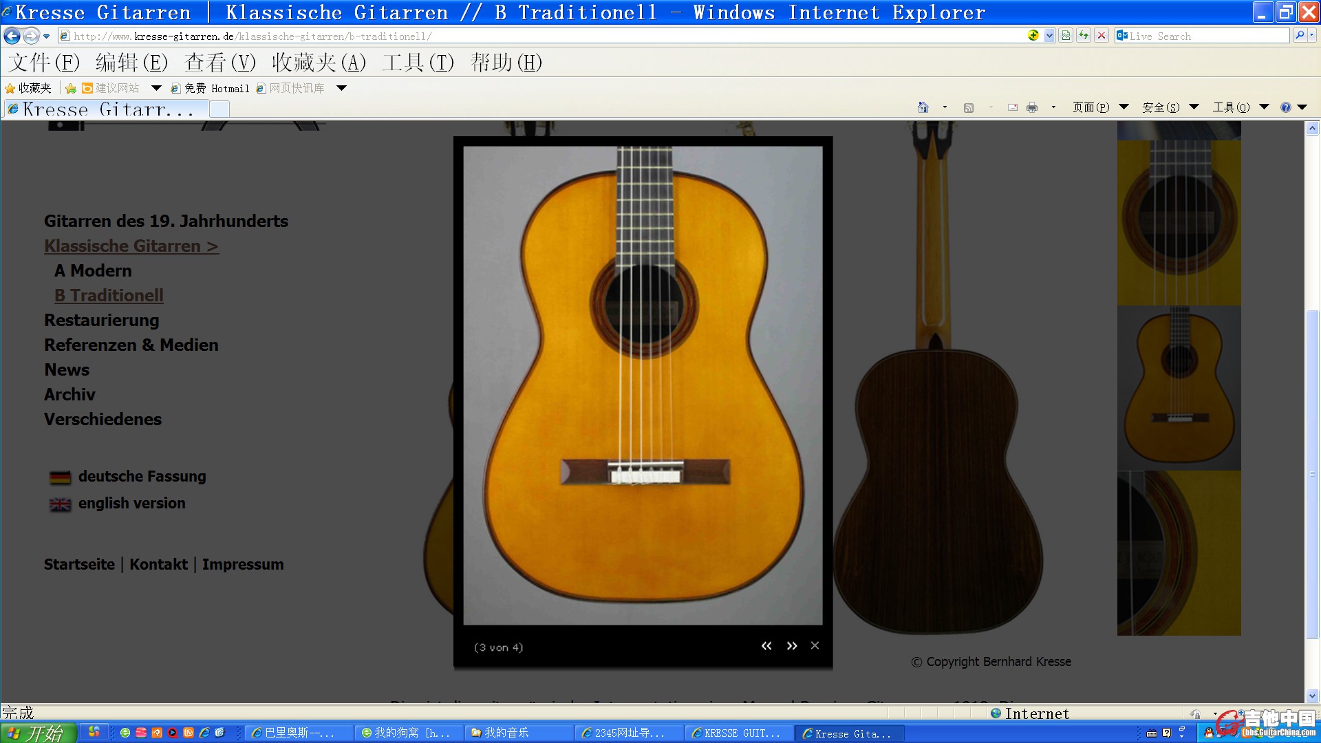Open Gitarren des 19. Jahrhunderts page

tap(166, 221)
